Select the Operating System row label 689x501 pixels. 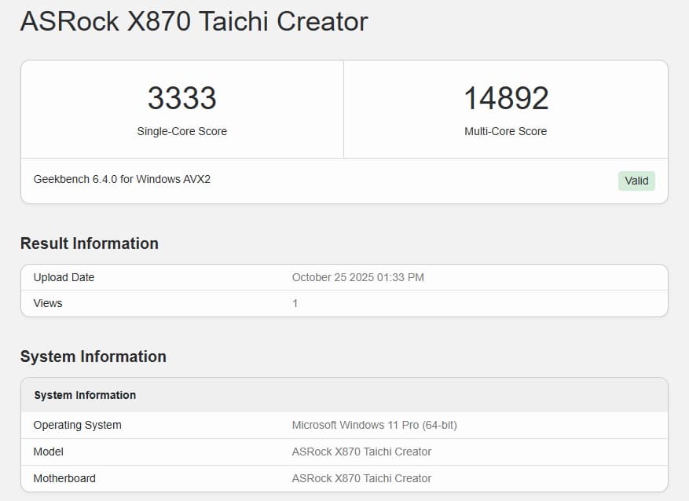point(77,425)
